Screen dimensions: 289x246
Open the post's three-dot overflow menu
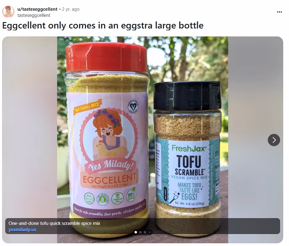tap(279, 12)
